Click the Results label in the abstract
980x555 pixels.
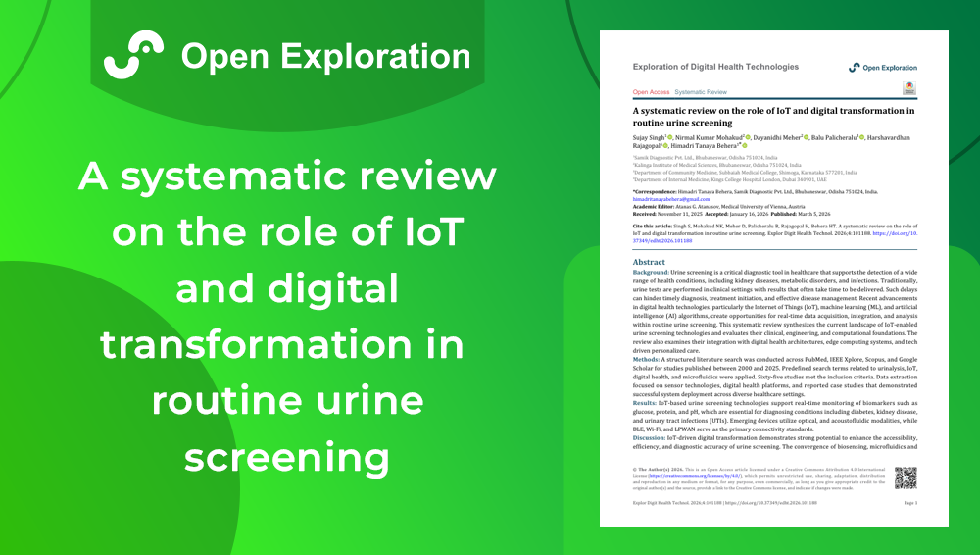point(645,403)
